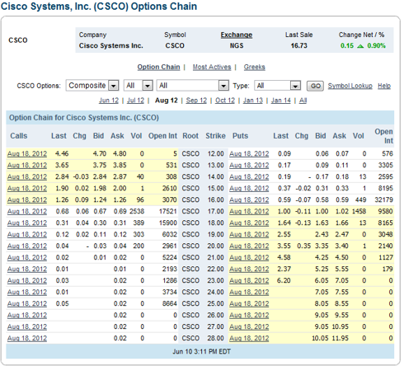The width and height of the screenshot is (404, 366).
Task: Click the call open interest 17521
Action: pos(168,211)
